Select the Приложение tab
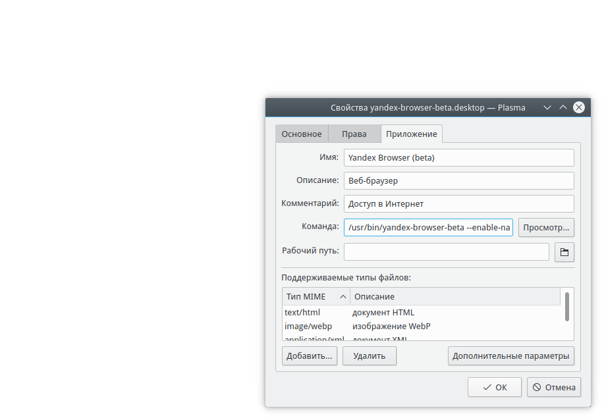This screenshot has width=604, height=420. 412,134
